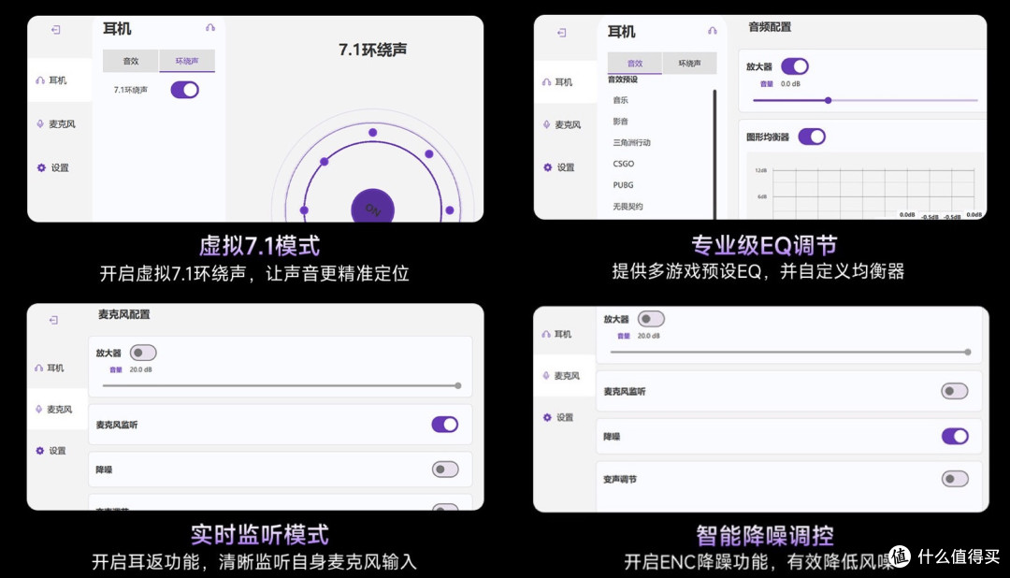The image size is (1010, 578).
Task: Open 设置 gear item in 智能降噪调控 panel
Action: 557,417
